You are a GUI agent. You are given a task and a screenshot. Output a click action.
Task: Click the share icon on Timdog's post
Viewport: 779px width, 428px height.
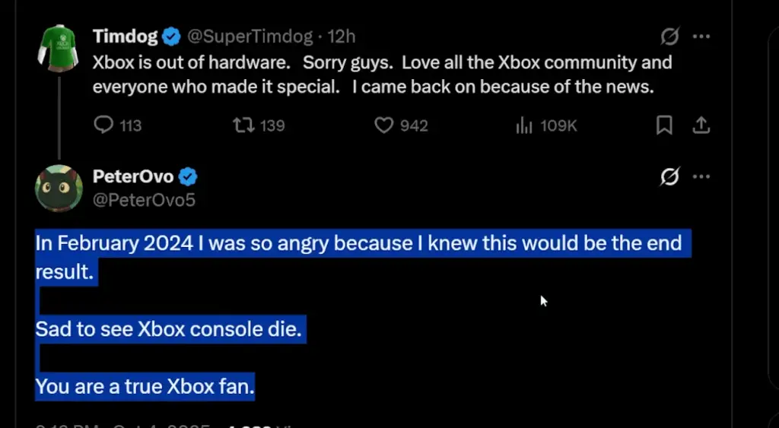pos(701,125)
